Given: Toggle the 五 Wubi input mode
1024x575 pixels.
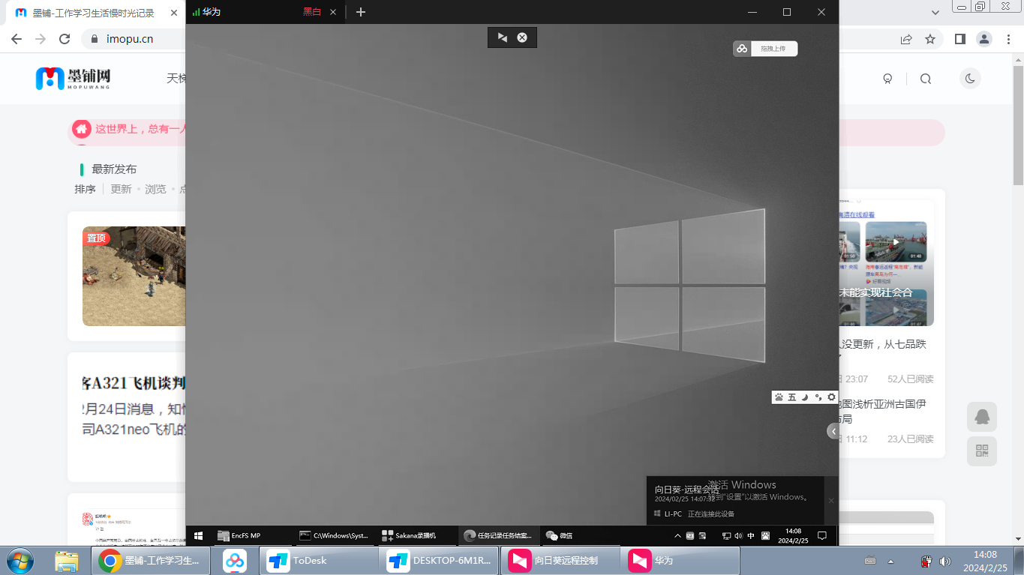Looking at the screenshot, I should tap(791, 397).
